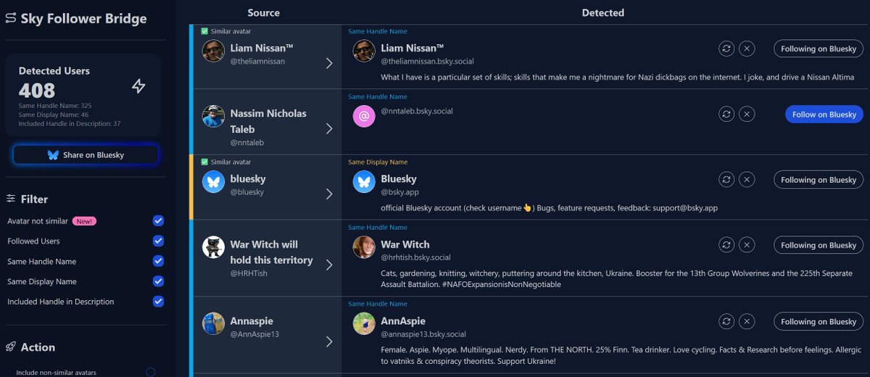Click Follow on Bluesky for nntaleb

point(824,114)
